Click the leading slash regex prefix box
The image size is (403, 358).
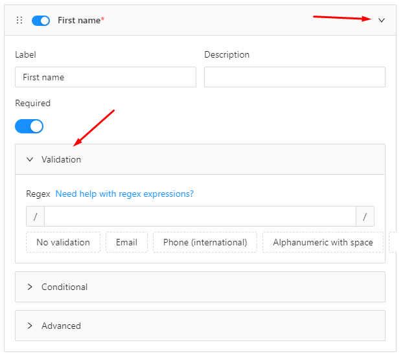[x=35, y=216]
